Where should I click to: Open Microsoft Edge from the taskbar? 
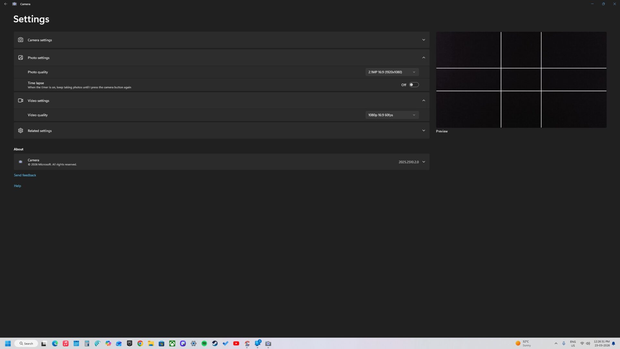[55, 344]
